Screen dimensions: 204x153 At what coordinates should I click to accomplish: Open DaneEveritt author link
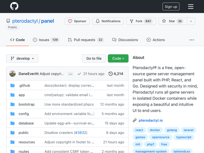pyautogui.click(x=29, y=74)
